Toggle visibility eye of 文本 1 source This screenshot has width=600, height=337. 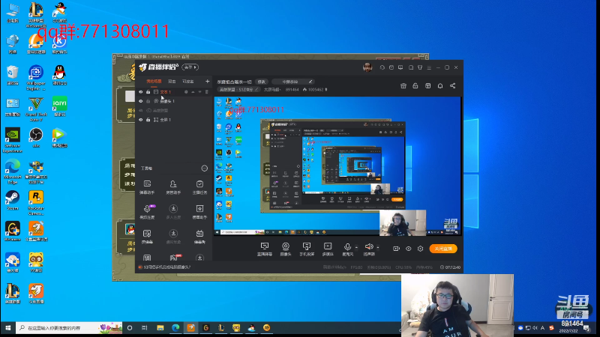tap(141, 92)
